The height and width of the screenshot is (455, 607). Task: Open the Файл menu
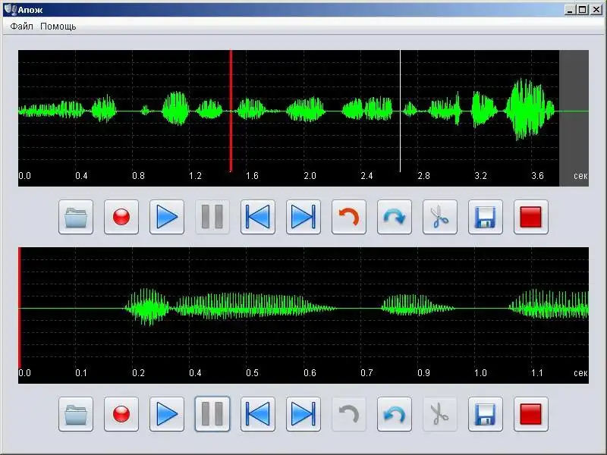tap(21, 27)
